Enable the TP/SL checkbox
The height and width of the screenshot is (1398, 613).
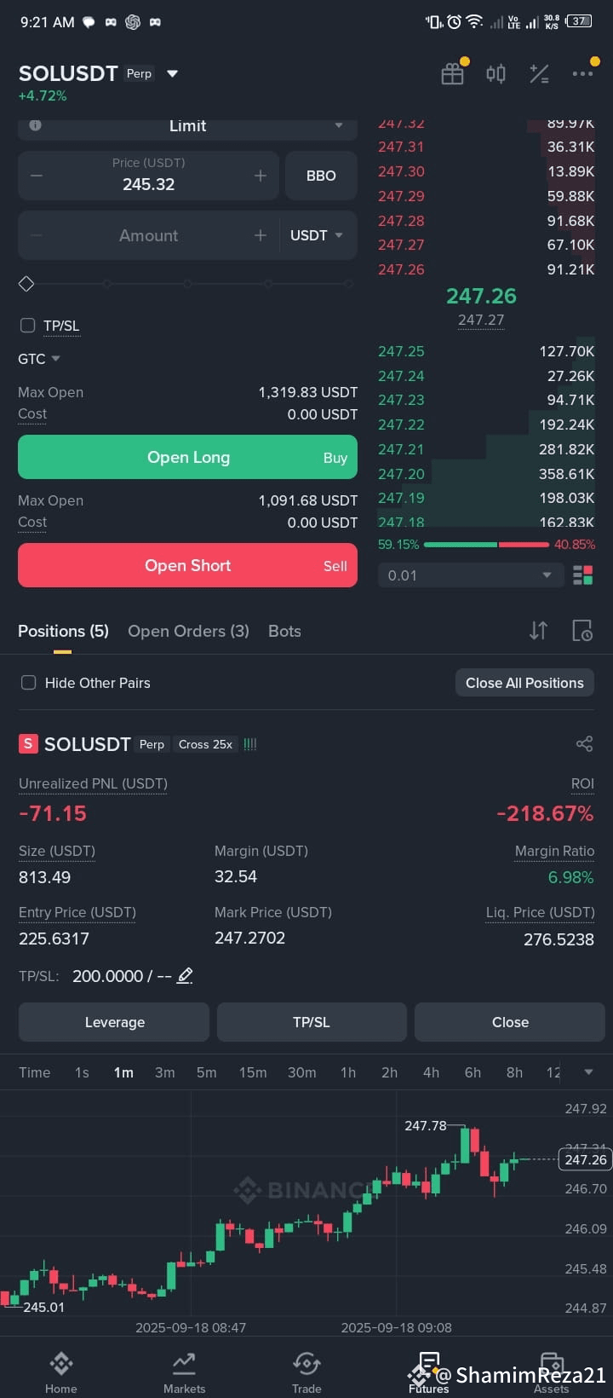point(28,326)
